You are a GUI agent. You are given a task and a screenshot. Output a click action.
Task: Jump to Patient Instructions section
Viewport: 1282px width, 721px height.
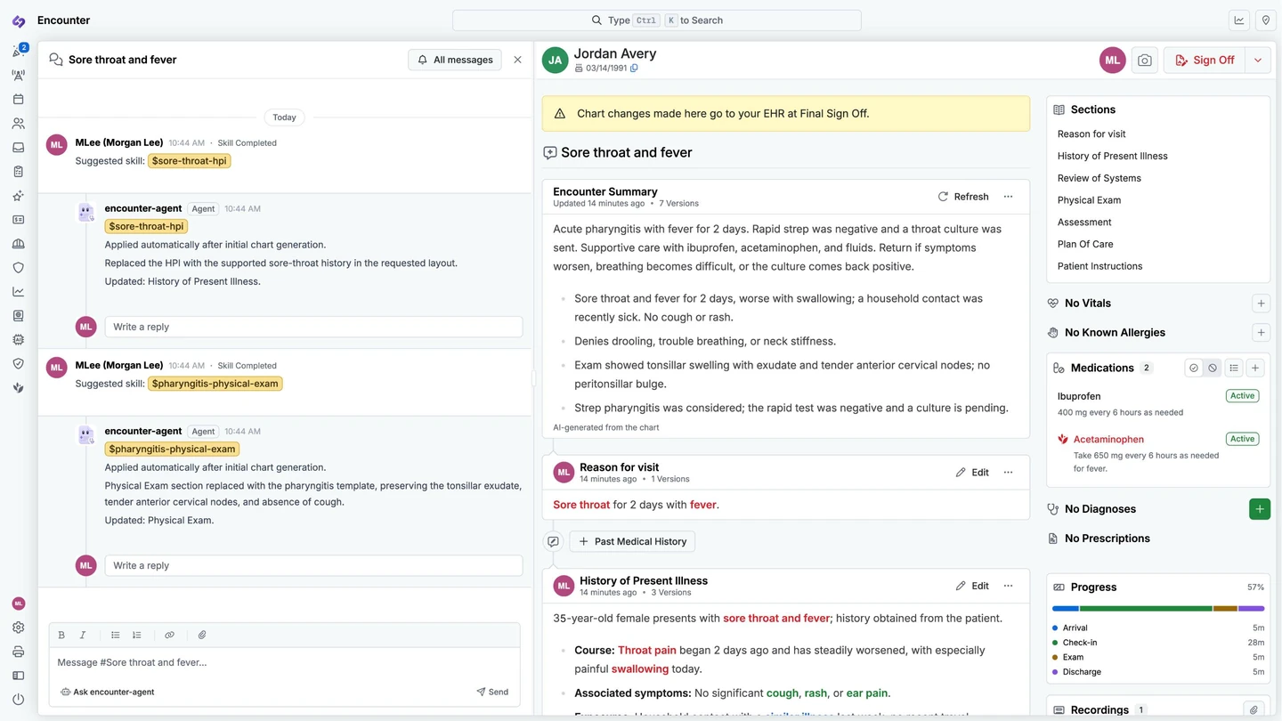1100,266
